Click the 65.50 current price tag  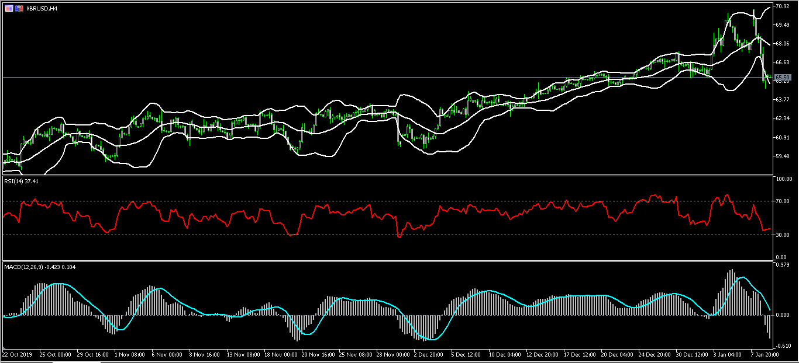coord(783,78)
